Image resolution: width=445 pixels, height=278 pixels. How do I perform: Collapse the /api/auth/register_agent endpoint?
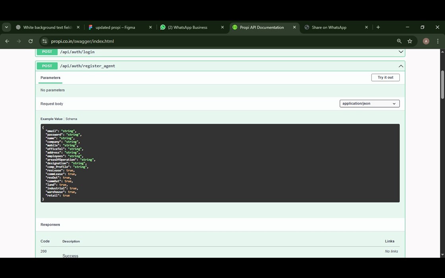coord(400,66)
